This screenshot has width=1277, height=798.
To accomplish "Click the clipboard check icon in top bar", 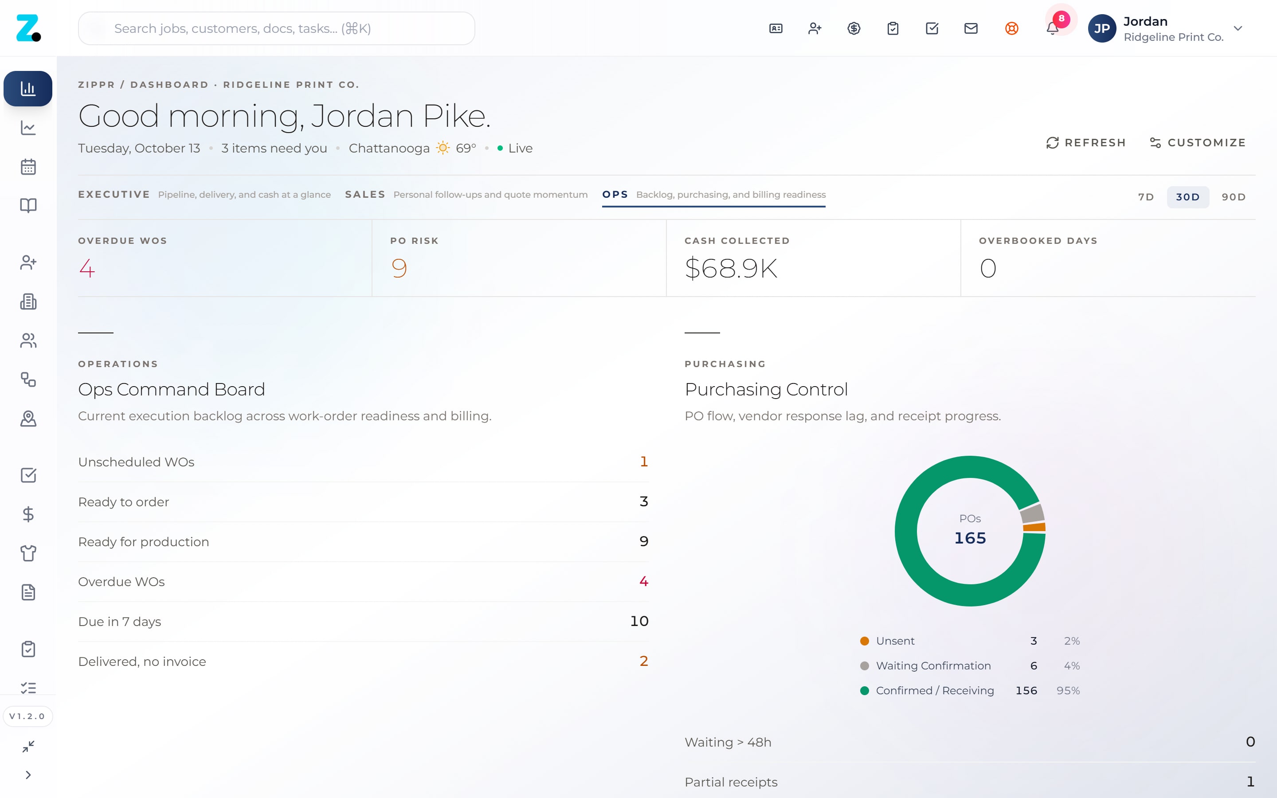I will [893, 28].
